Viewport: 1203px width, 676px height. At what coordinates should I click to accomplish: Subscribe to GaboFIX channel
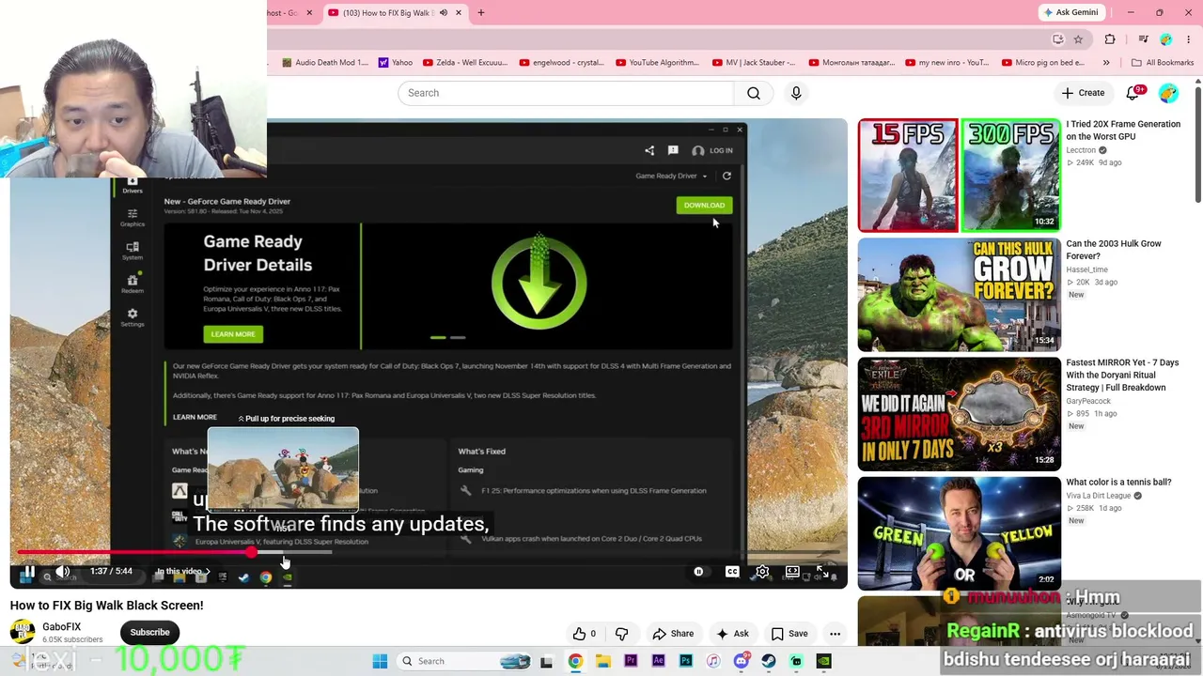tap(149, 632)
